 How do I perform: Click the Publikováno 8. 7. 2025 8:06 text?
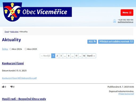pos(121,87)
